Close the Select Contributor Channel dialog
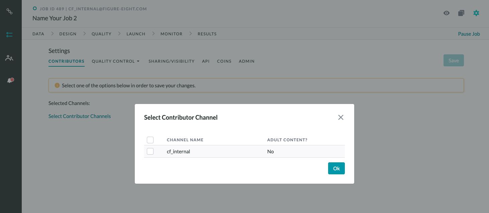 coord(341,117)
